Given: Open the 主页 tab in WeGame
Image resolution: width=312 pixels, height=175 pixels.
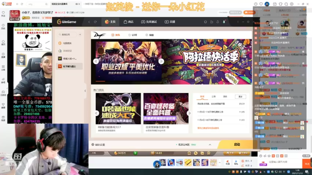Looking at the screenshot, I should click(110, 22).
